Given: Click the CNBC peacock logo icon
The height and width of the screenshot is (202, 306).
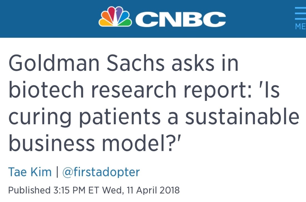Looking at the screenshot, I should tap(115, 17).
